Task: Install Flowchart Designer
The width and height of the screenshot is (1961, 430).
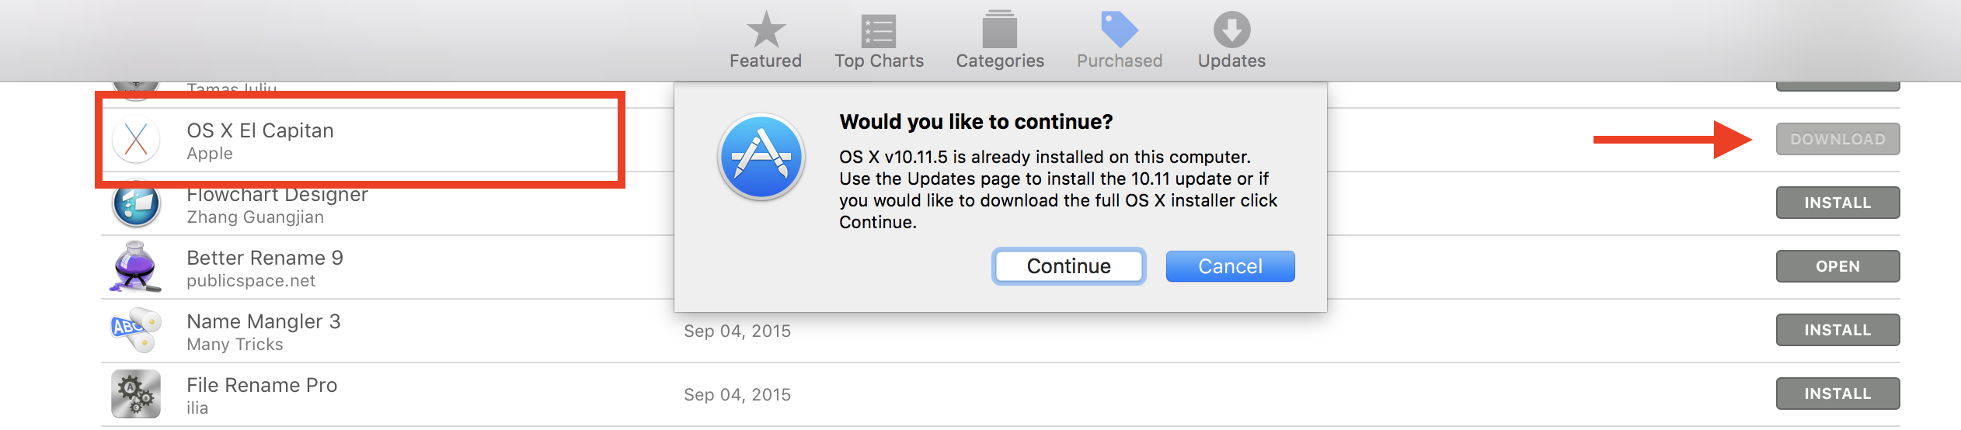Action: click(1837, 203)
